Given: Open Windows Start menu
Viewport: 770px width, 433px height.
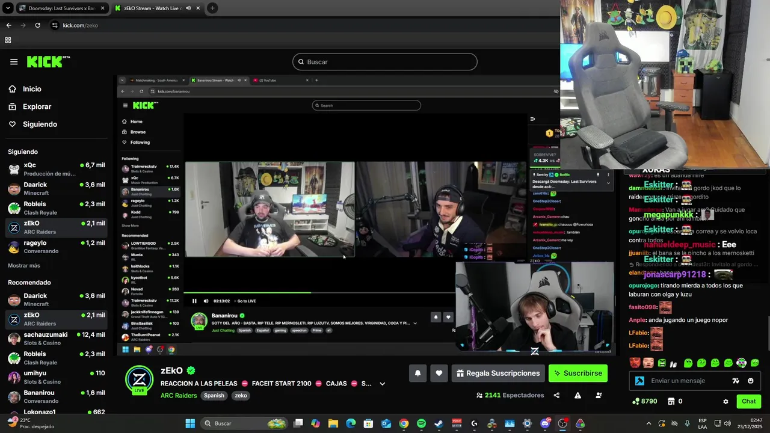Looking at the screenshot, I should [190, 423].
